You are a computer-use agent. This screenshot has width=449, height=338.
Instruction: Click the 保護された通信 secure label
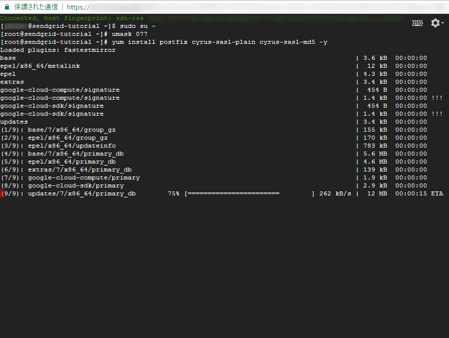point(36,7)
